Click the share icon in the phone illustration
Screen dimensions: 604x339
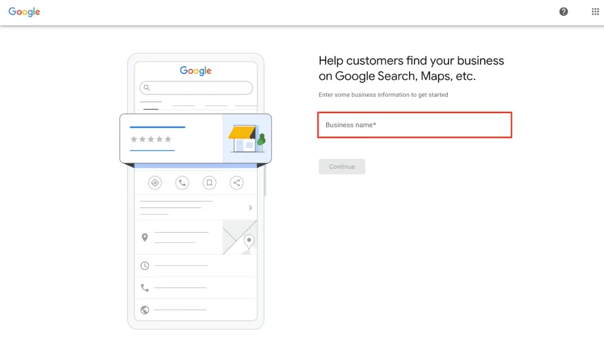[x=237, y=183]
